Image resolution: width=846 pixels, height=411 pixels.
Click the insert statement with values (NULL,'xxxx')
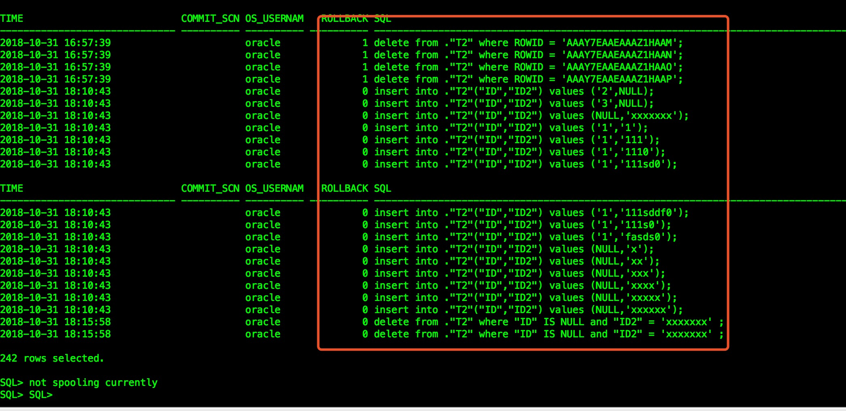point(523,286)
